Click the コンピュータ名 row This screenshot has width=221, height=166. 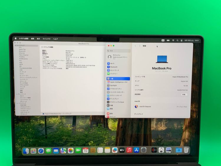click(161, 77)
